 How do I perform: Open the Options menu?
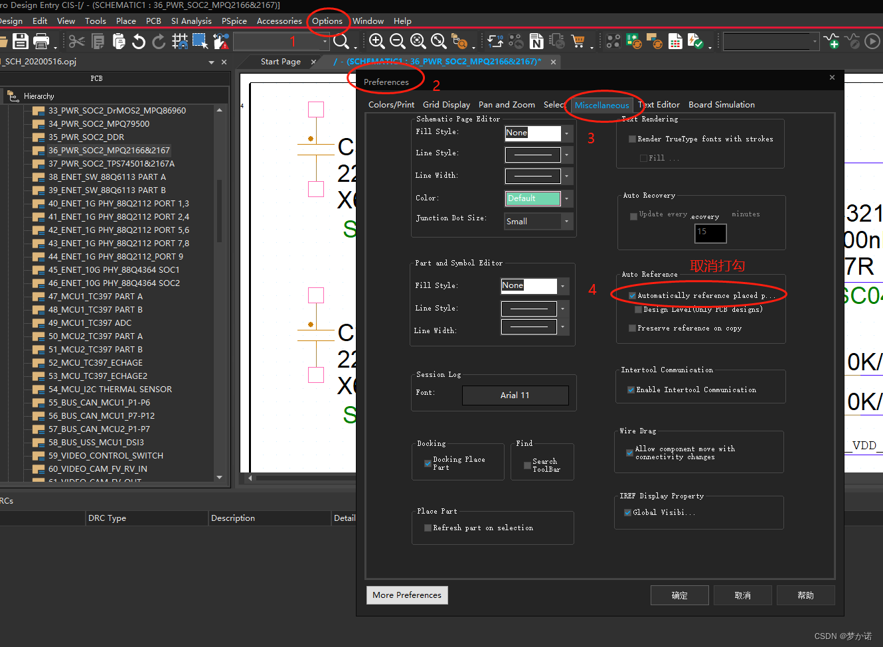[x=328, y=21]
